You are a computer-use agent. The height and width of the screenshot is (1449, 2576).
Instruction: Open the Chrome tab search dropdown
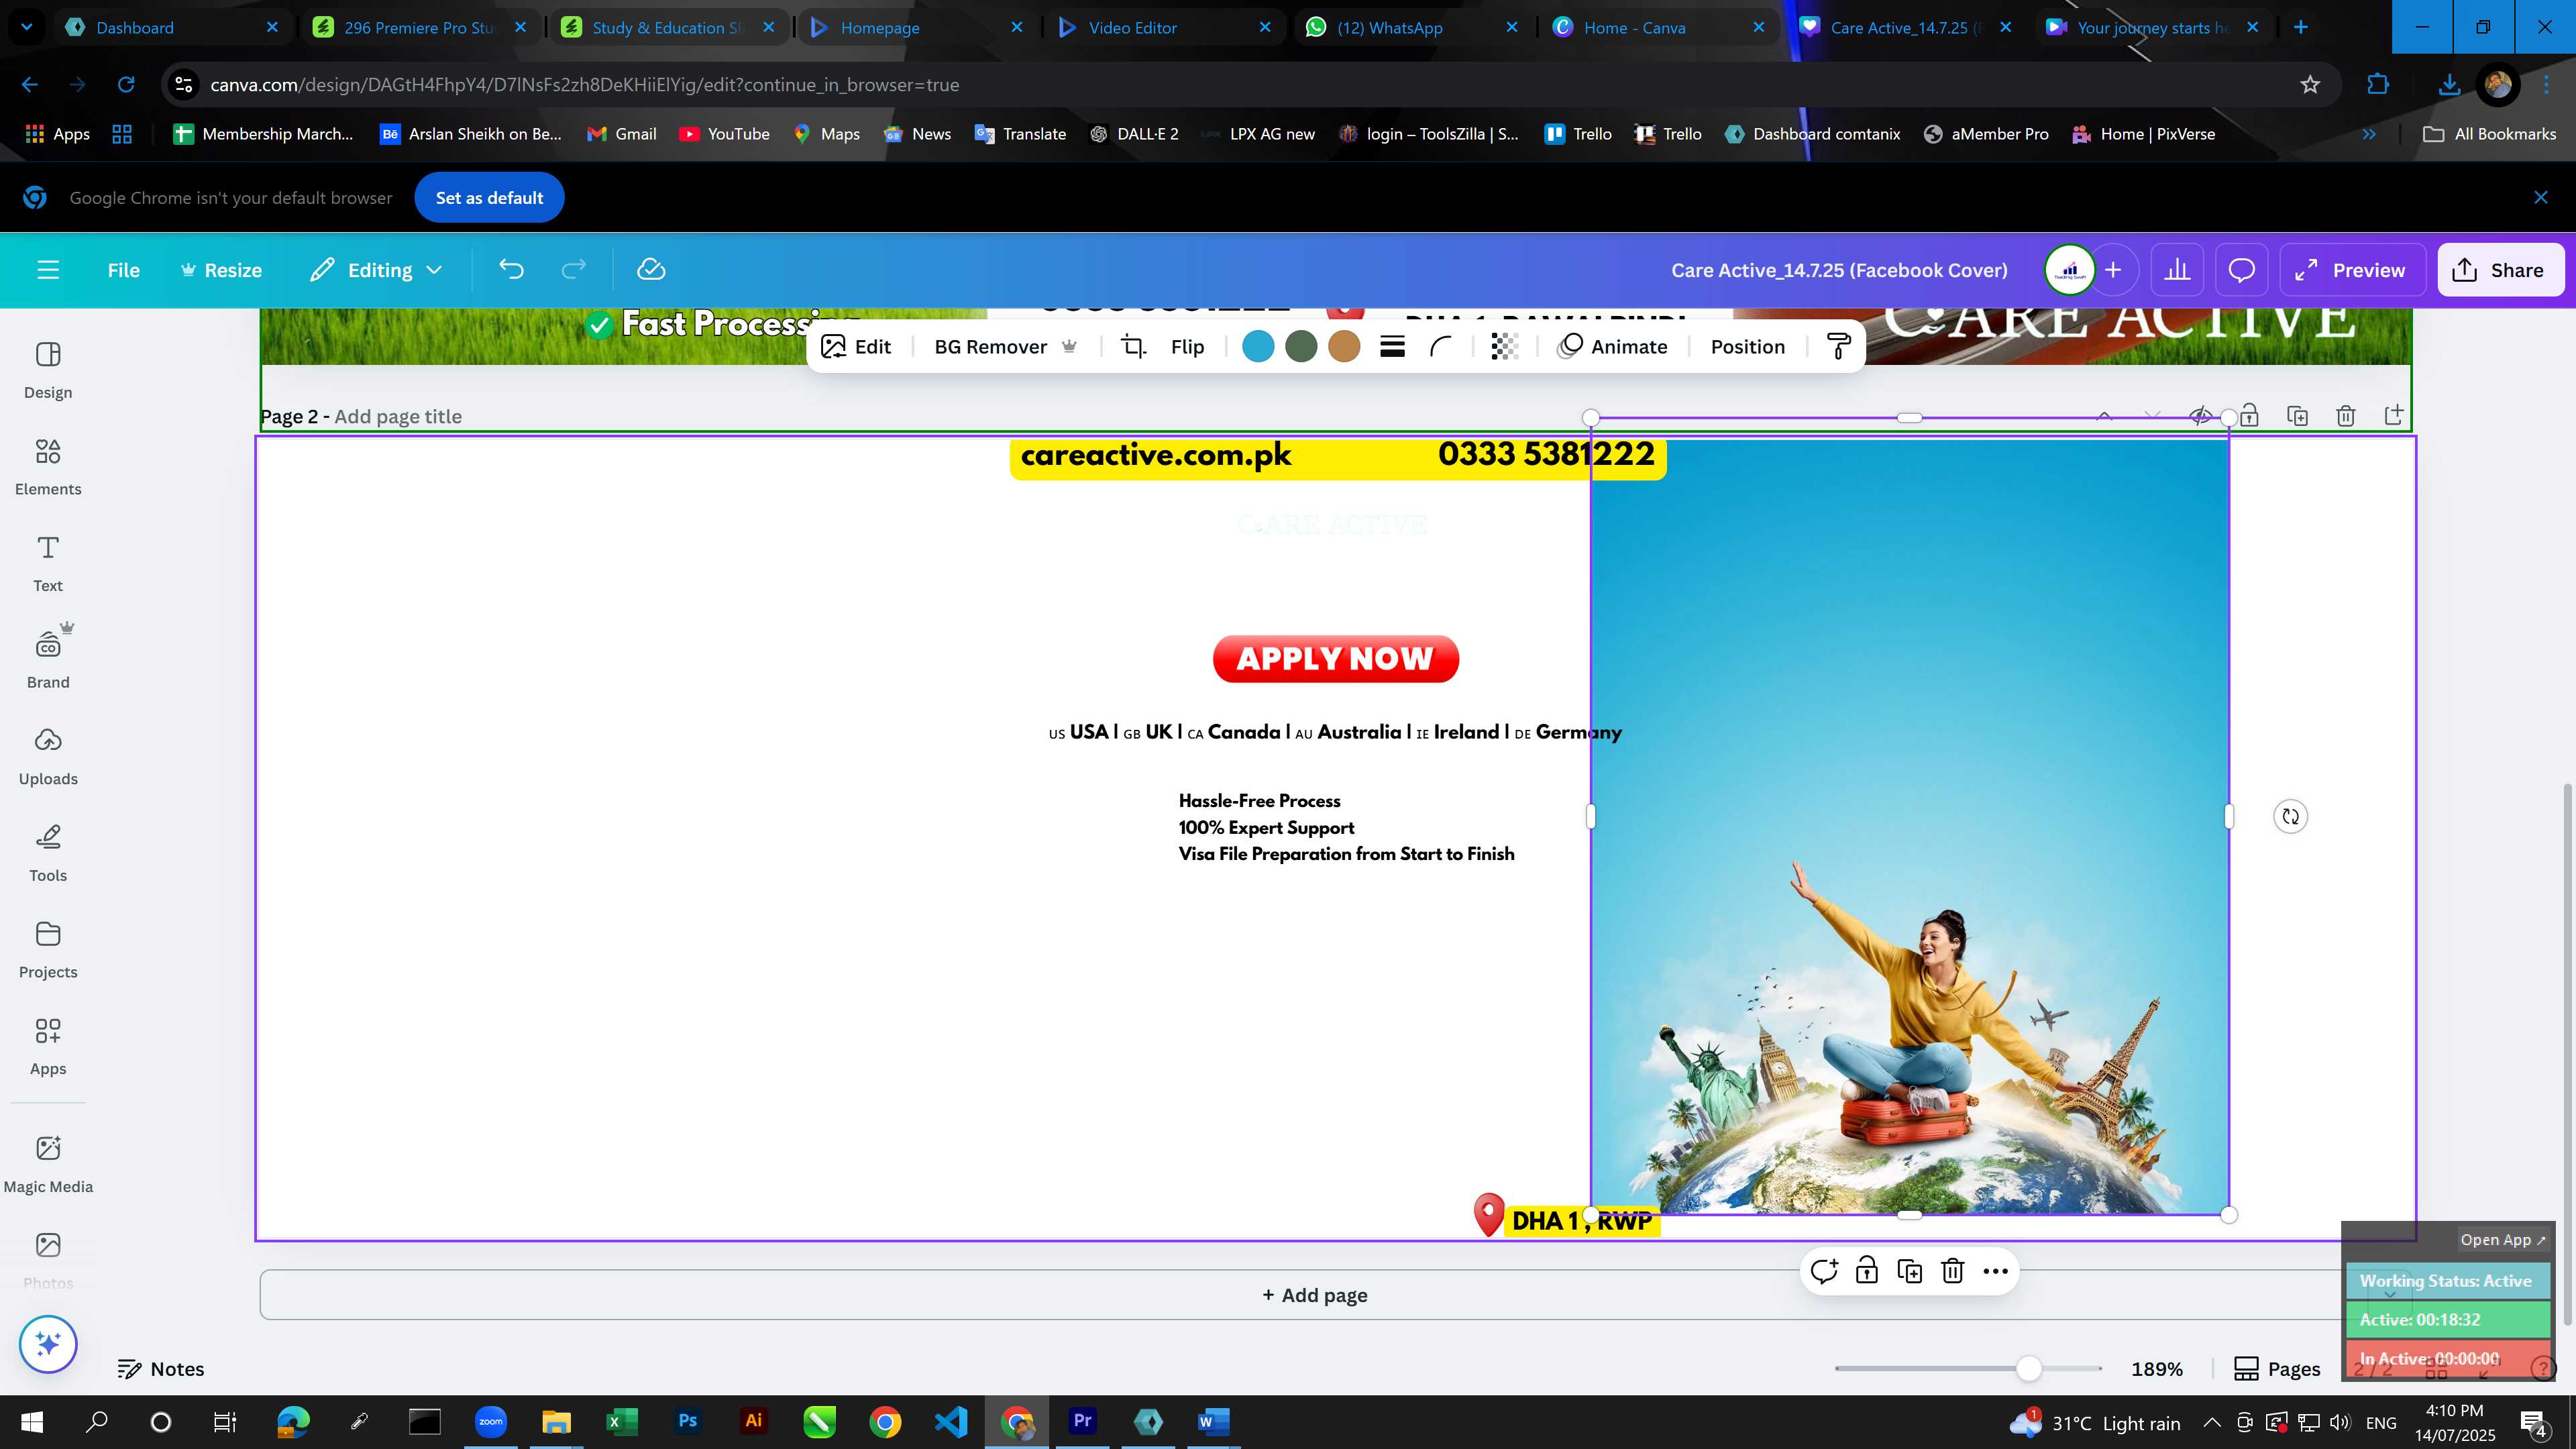[27, 27]
